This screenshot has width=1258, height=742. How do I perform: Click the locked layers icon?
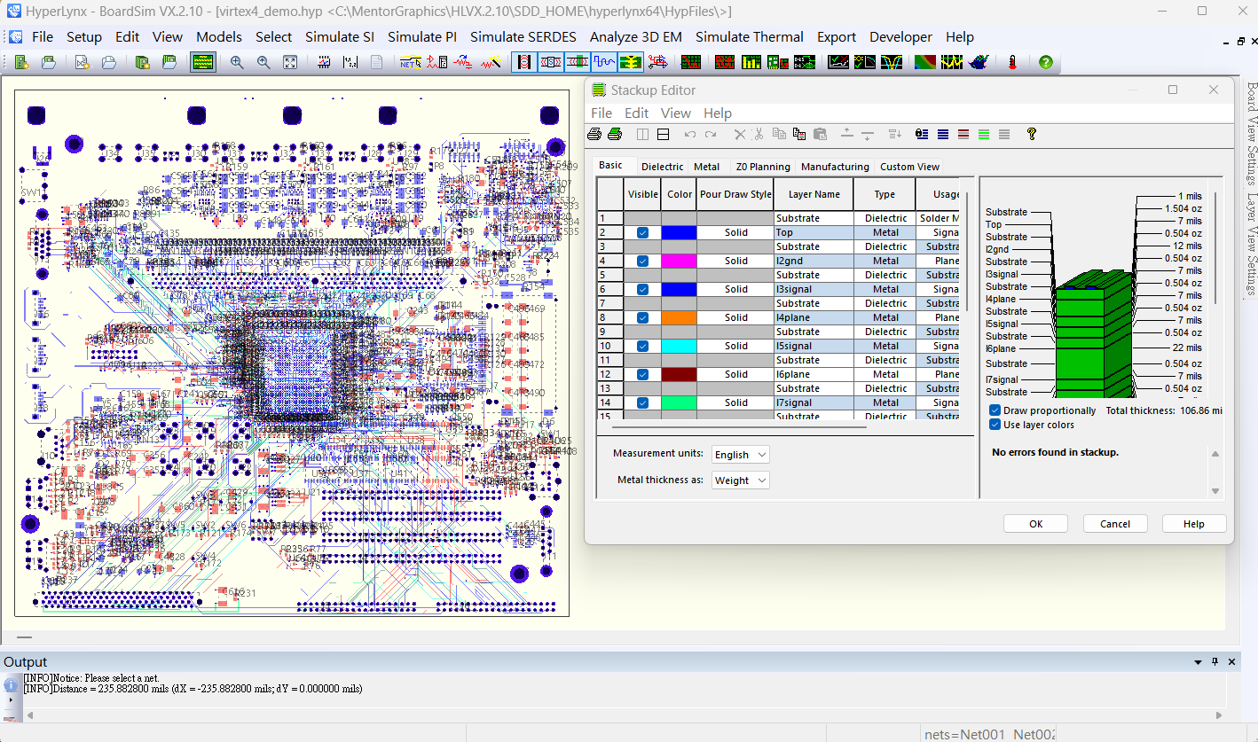coord(922,134)
